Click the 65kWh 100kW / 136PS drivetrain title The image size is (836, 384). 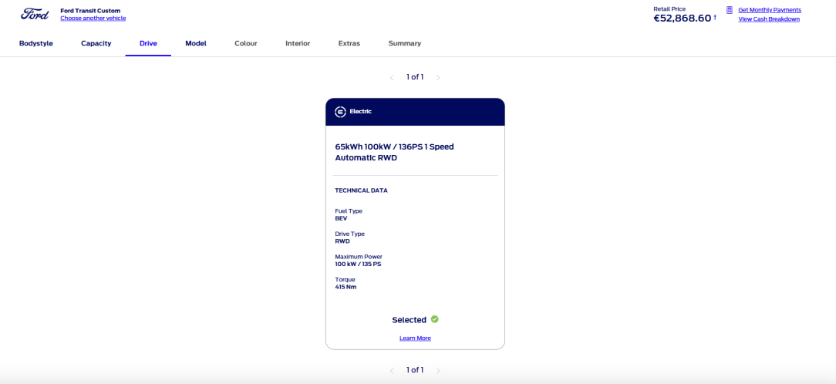coord(395,152)
